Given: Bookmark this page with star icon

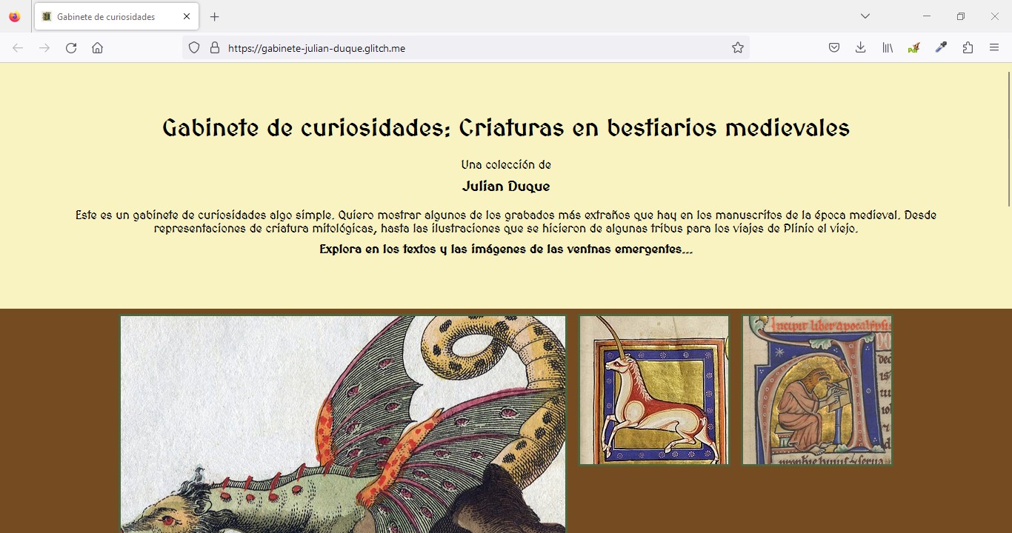Looking at the screenshot, I should [x=738, y=48].
